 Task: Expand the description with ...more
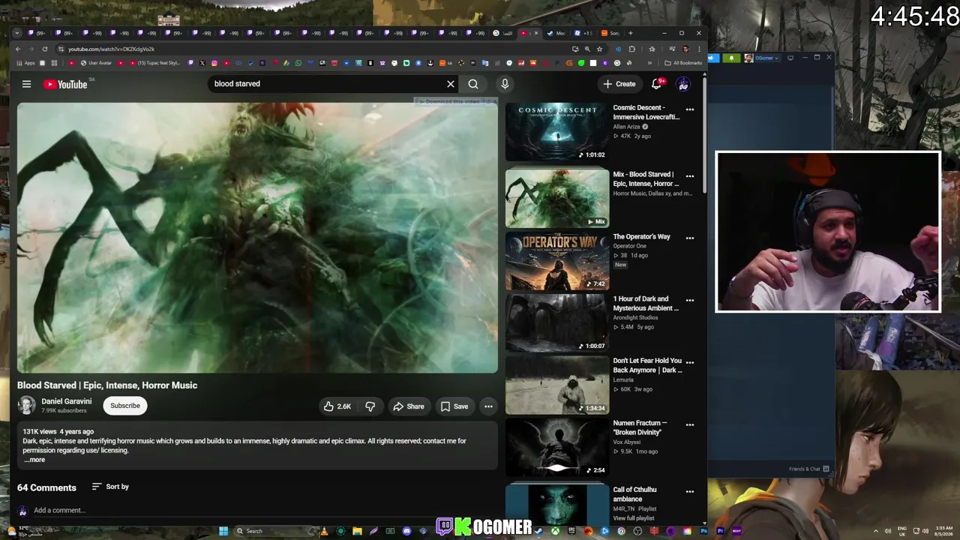[34, 460]
